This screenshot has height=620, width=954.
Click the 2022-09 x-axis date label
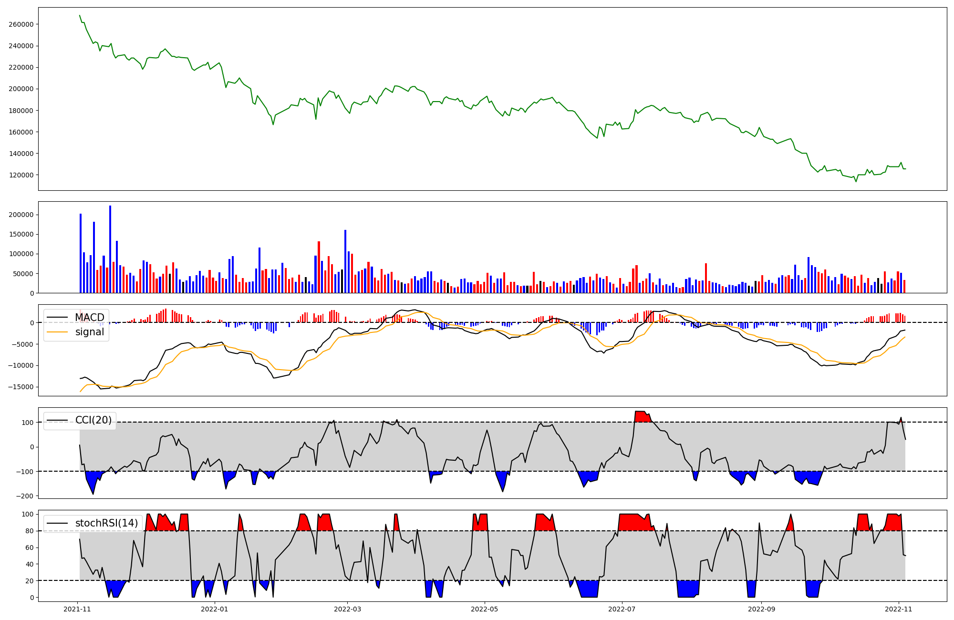point(761,609)
